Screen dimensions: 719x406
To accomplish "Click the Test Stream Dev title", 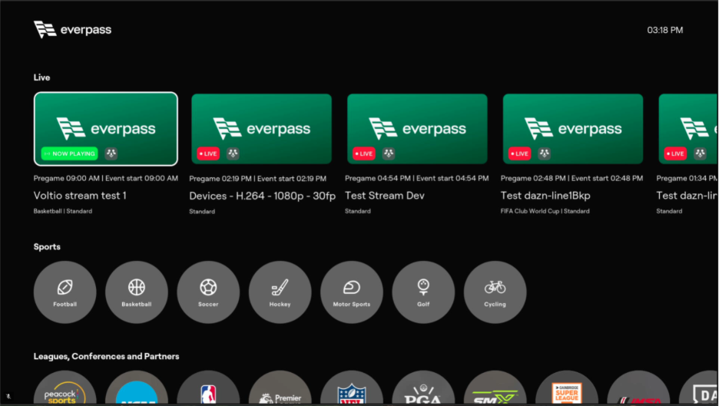I will (385, 196).
